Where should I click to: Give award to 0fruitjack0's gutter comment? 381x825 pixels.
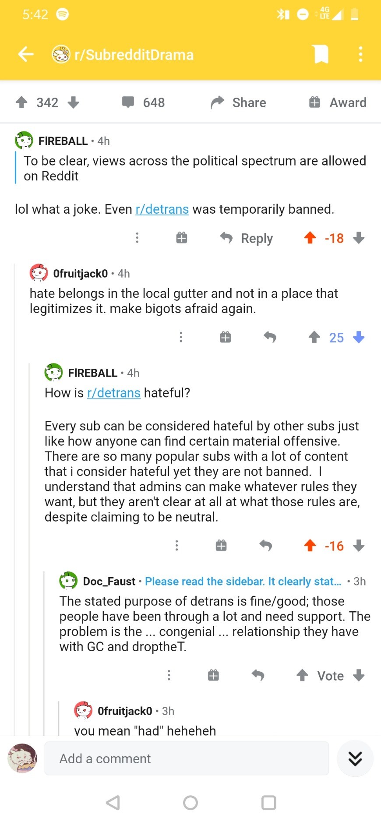(x=225, y=337)
